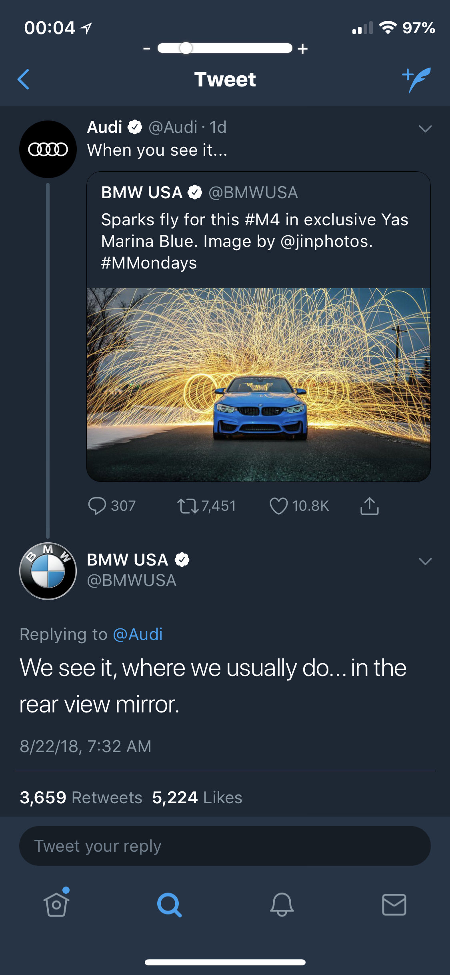Image resolution: width=450 pixels, height=975 pixels.
Task: Open Search tab in bottom bar
Action: 169,904
